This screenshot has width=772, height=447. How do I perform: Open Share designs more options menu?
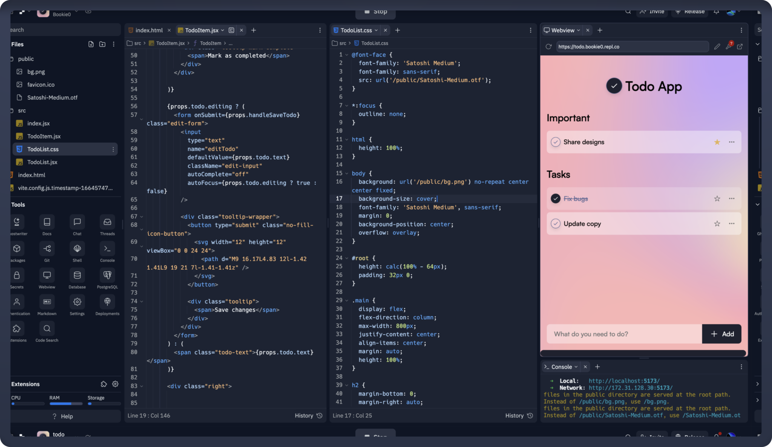tap(732, 142)
